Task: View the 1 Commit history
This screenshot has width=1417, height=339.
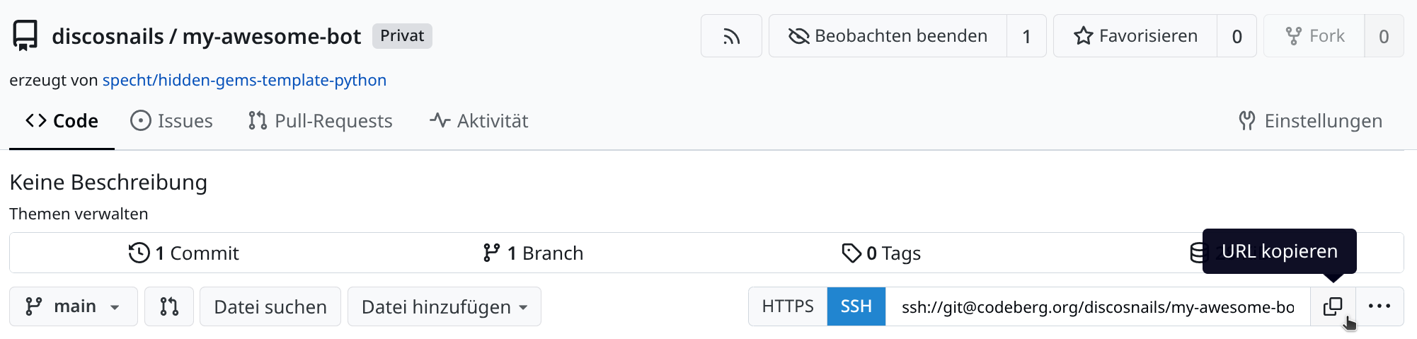Action: pyautogui.click(x=184, y=253)
